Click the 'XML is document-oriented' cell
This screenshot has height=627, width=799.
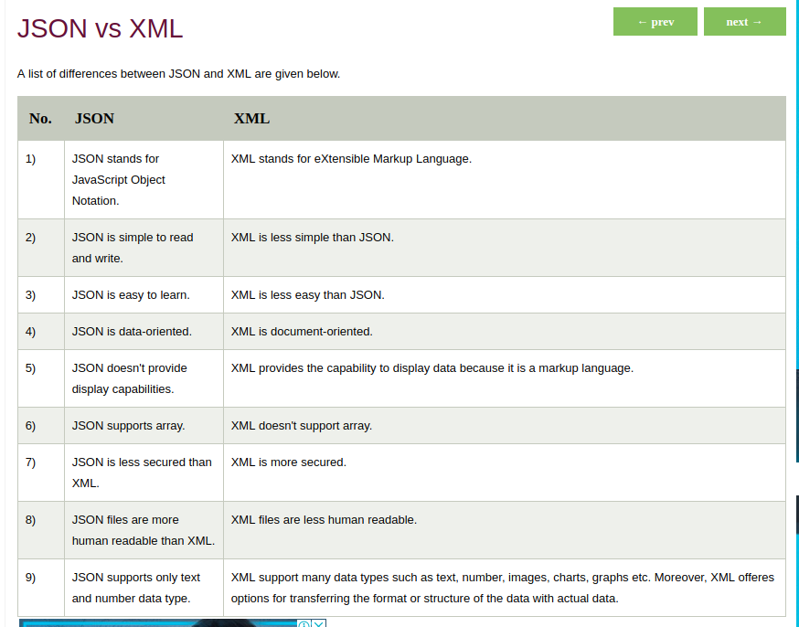[x=302, y=332]
